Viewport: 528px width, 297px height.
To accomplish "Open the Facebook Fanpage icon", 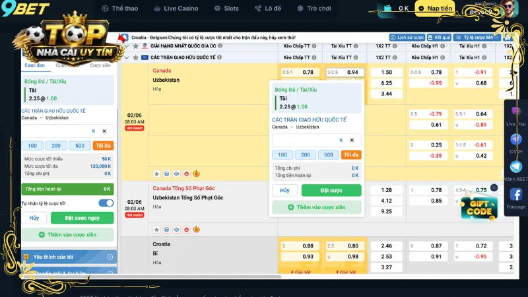I will point(516,194).
